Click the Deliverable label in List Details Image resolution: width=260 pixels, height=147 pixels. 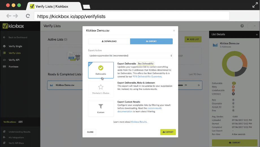(x=217, y=83)
